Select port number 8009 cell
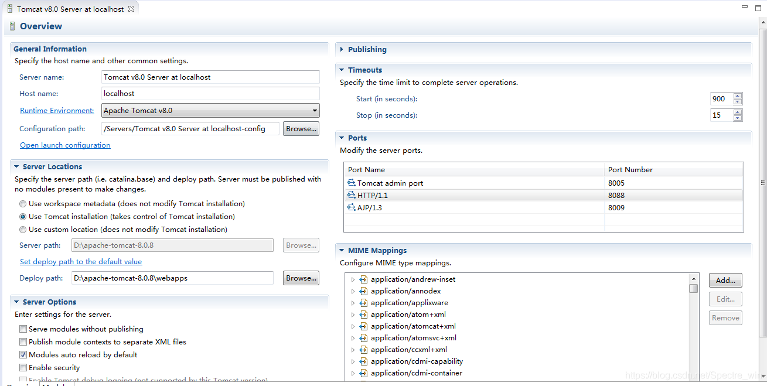This screenshot has width=767, height=386. (x=673, y=207)
